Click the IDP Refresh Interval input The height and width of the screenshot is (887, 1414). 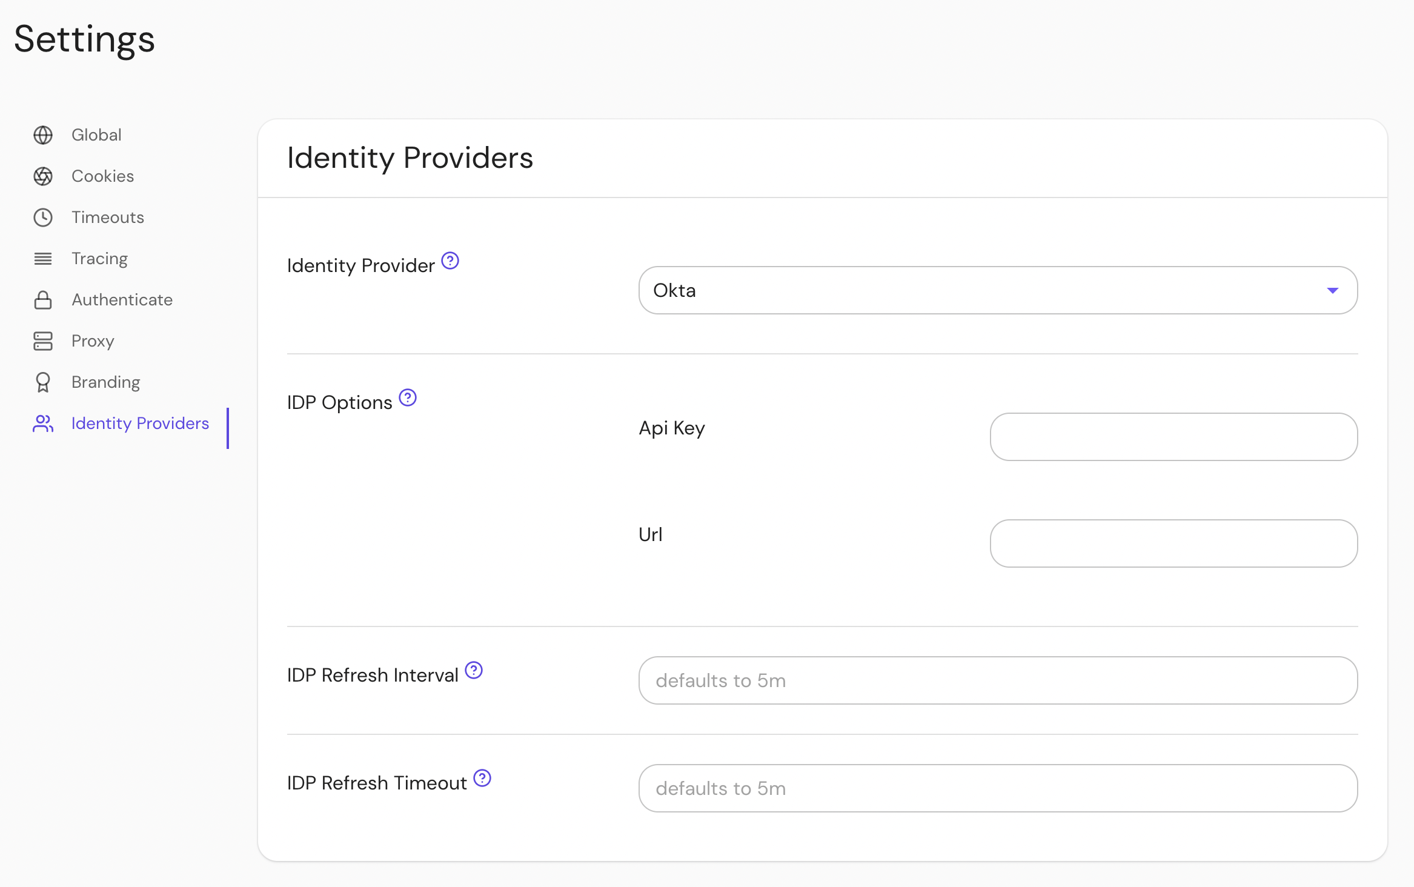997,680
